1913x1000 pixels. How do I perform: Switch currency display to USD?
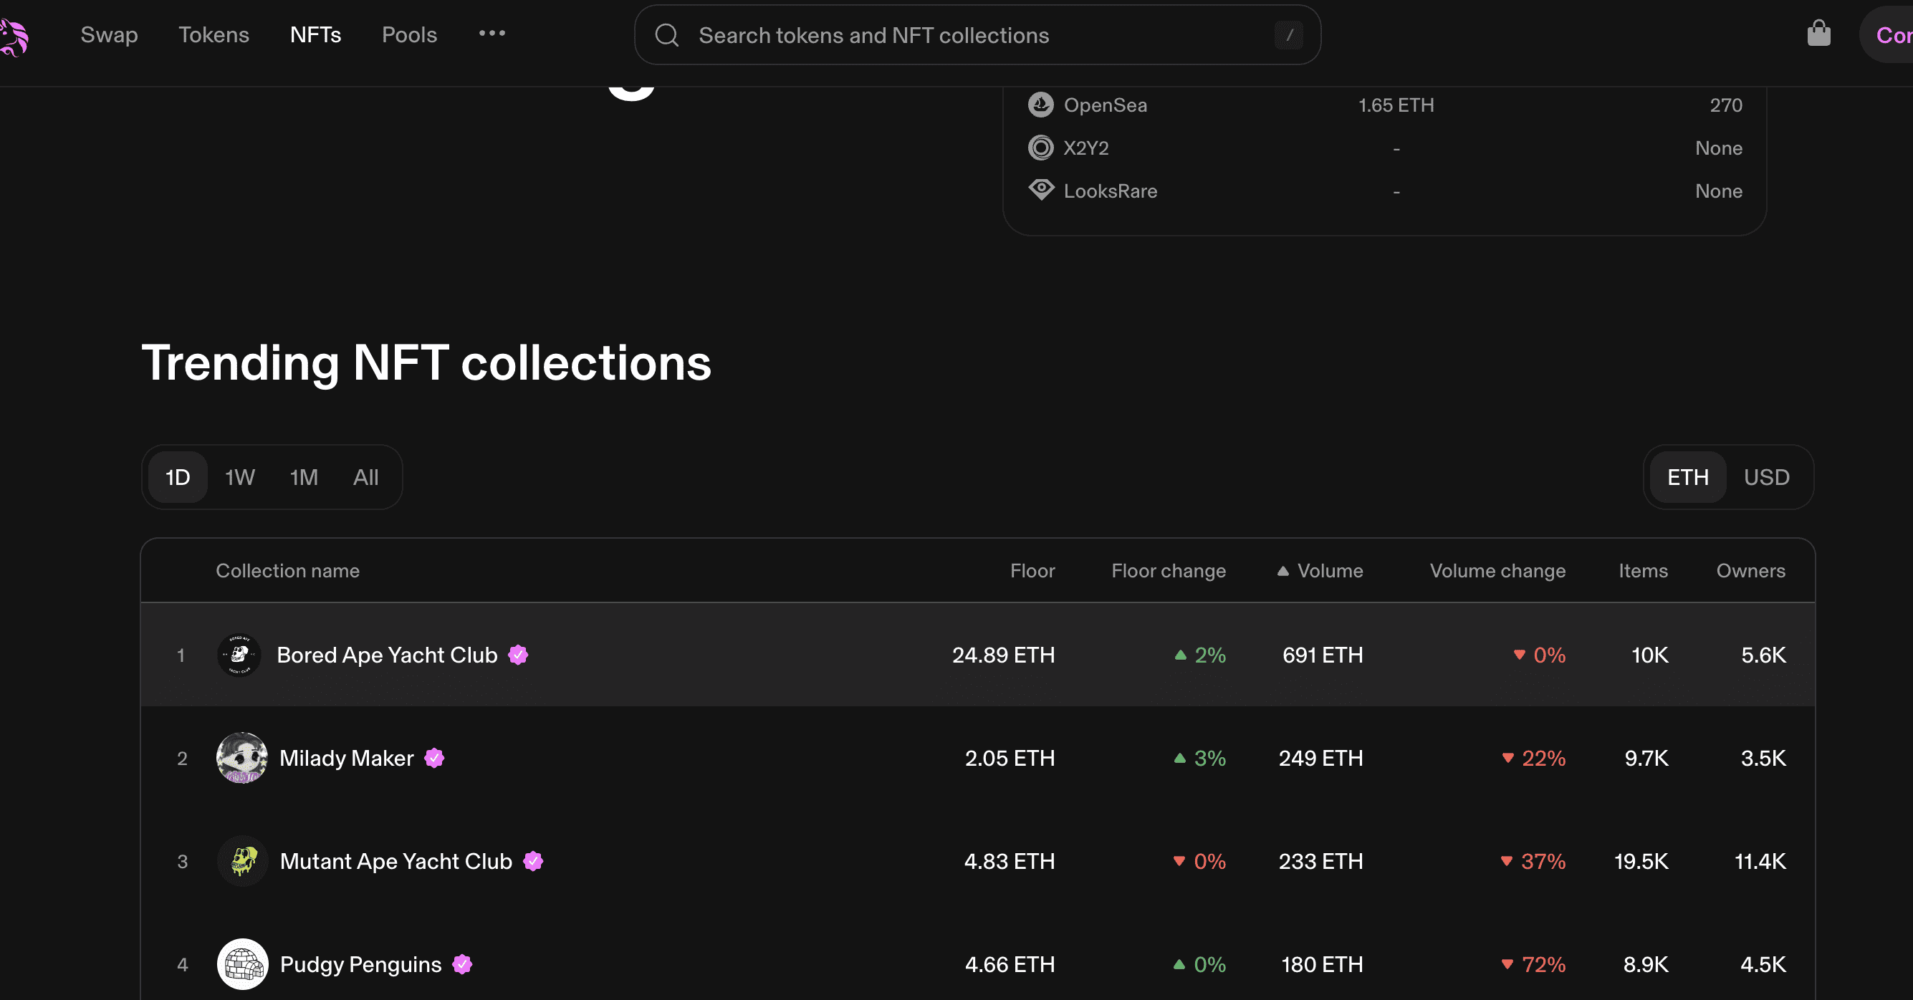[x=1766, y=477]
